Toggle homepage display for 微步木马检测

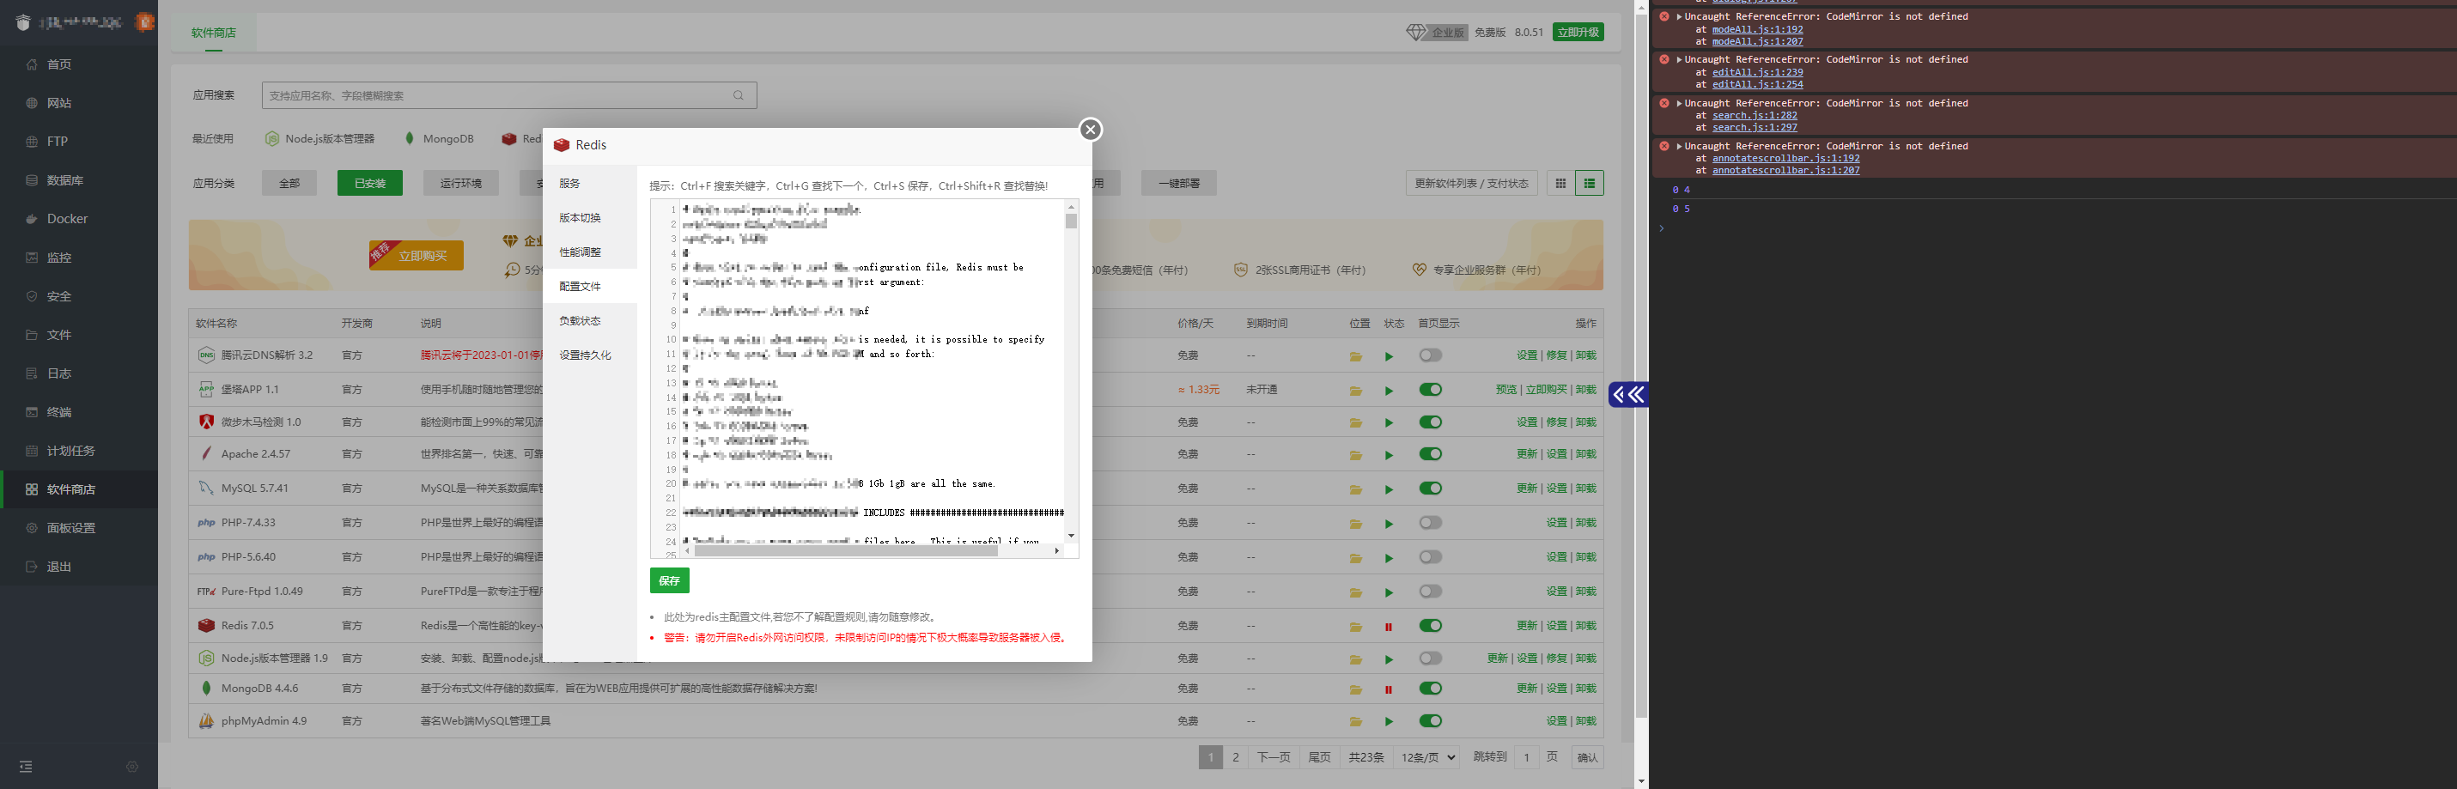(1430, 422)
